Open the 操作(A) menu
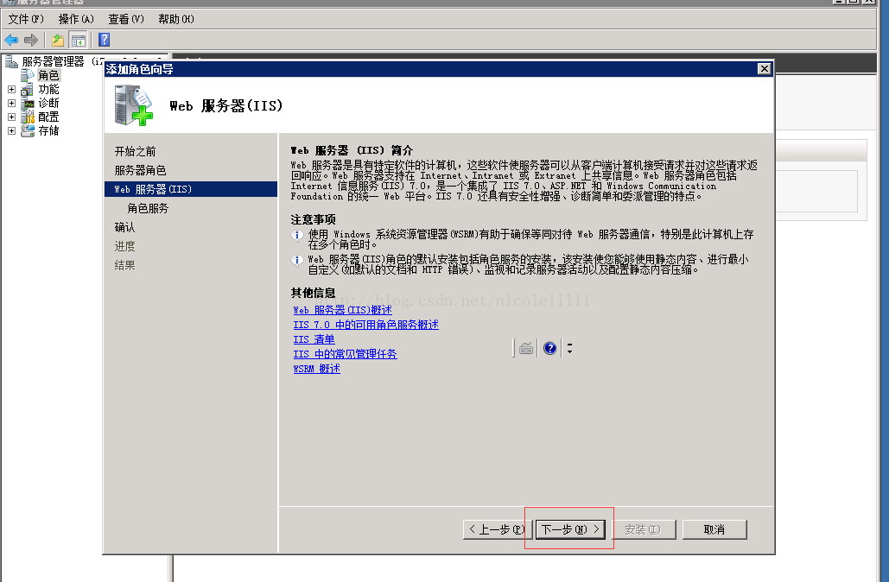The width and height of the screenshot is (889, 582). click(x=76, y=19)
